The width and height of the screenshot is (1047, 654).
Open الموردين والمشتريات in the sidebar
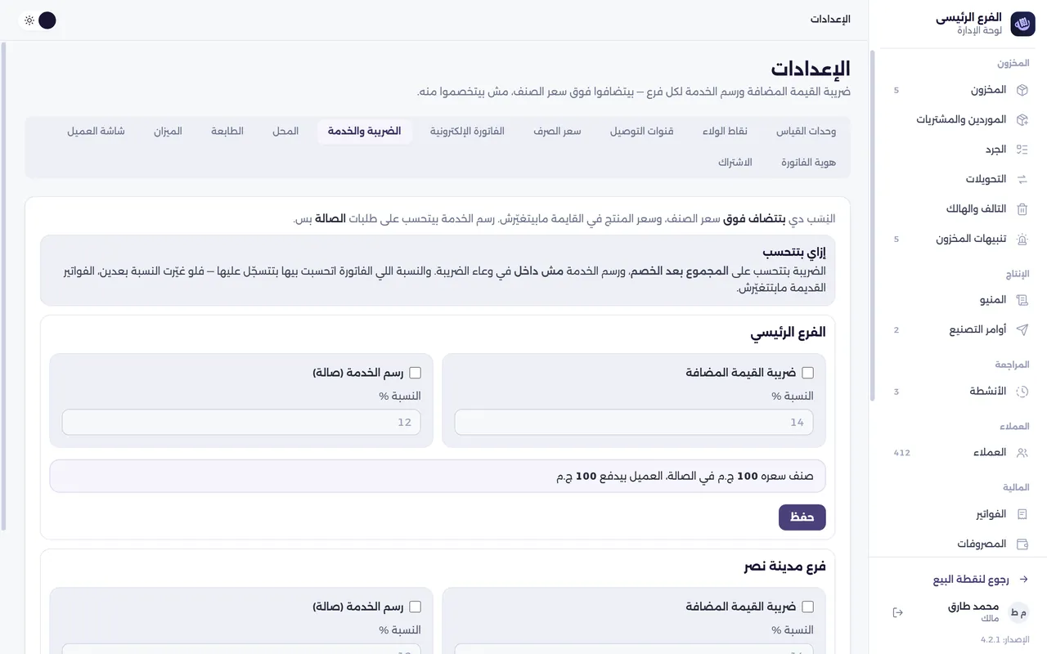click(958, 119)
